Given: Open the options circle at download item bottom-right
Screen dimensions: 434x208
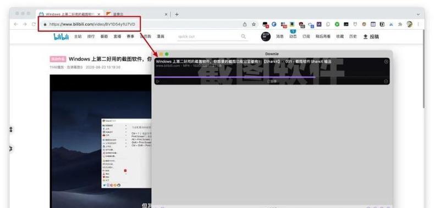Looking at the screenshot, I should coord(386,81).
